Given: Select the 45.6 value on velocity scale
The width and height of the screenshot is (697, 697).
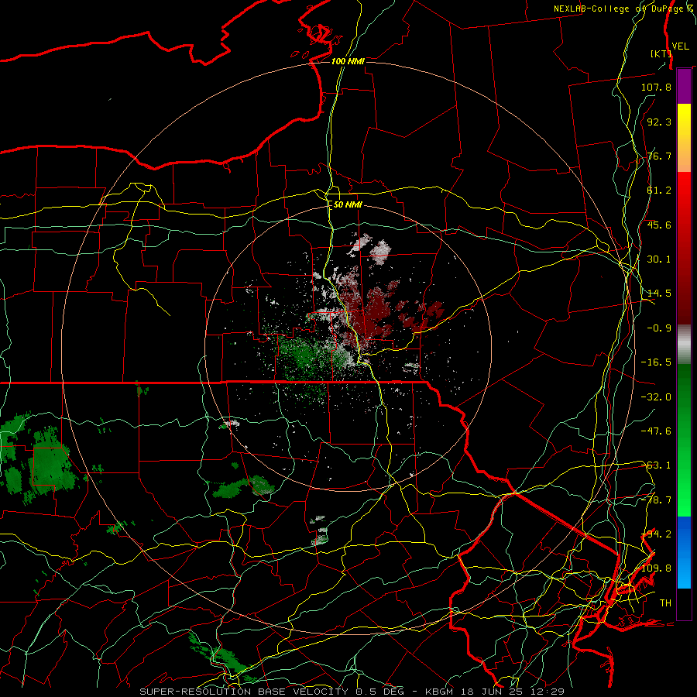Looking at the screenshot, I should click(x=659, y=225).
